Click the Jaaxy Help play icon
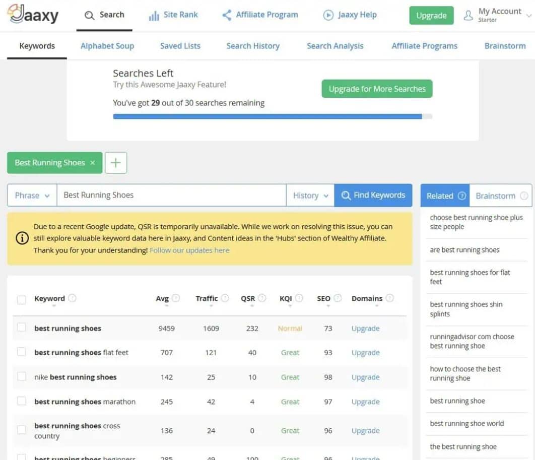Viewport: 535px width, 460px height. coord(328,15)
